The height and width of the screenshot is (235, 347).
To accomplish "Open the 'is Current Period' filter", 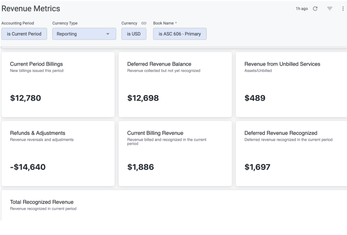I will [24, 34].
